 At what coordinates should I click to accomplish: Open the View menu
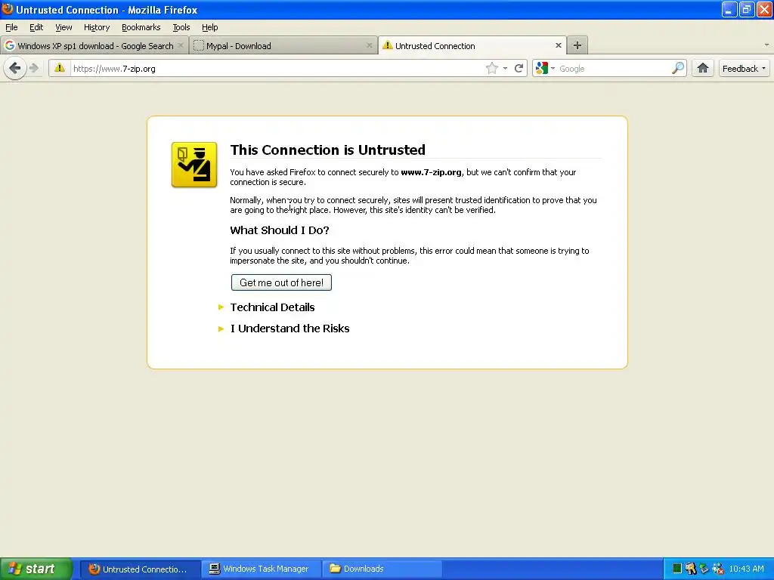click(63, 27)
